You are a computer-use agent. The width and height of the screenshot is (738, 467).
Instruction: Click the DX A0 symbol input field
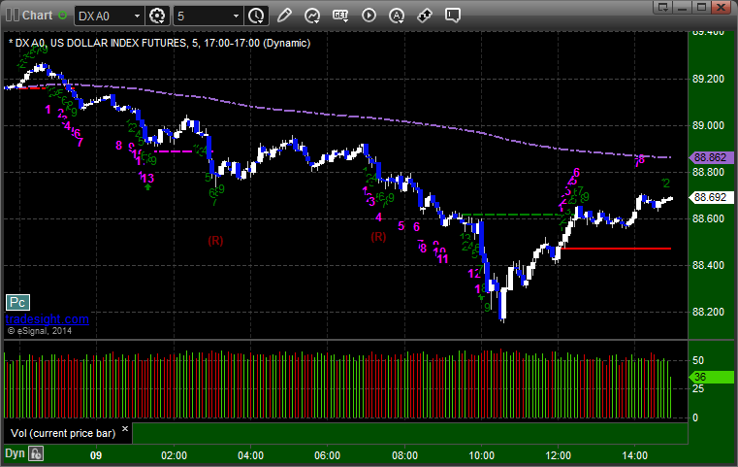pyautogui.click(x=103, y=17)
